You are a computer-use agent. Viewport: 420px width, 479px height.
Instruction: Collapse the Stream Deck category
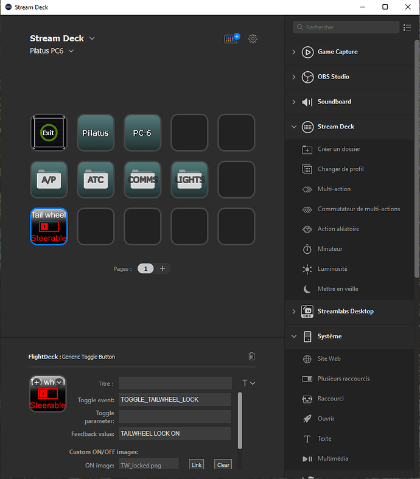(294, 127)
